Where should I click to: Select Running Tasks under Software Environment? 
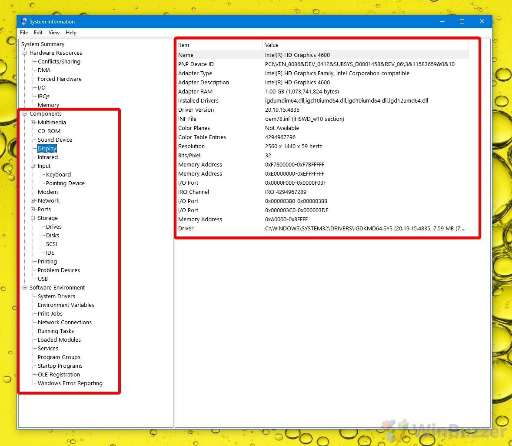[x=55, y=331]
